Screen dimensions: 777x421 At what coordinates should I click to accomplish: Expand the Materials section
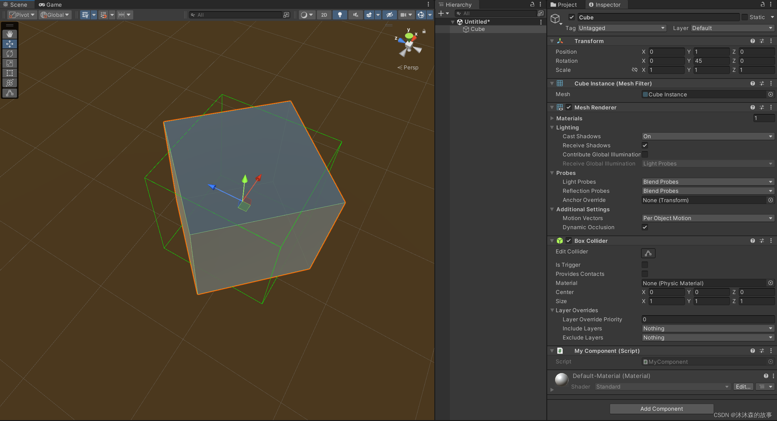(552, 119)
